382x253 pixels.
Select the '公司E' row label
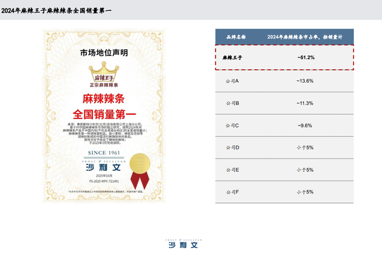click(232, 170)
